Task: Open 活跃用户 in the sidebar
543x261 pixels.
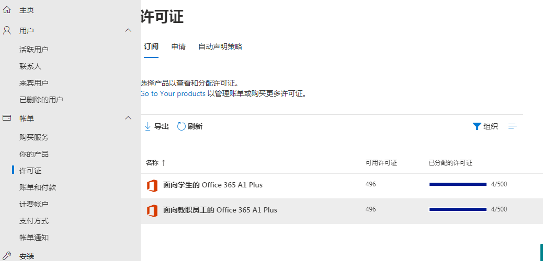Action: (34, 50)
